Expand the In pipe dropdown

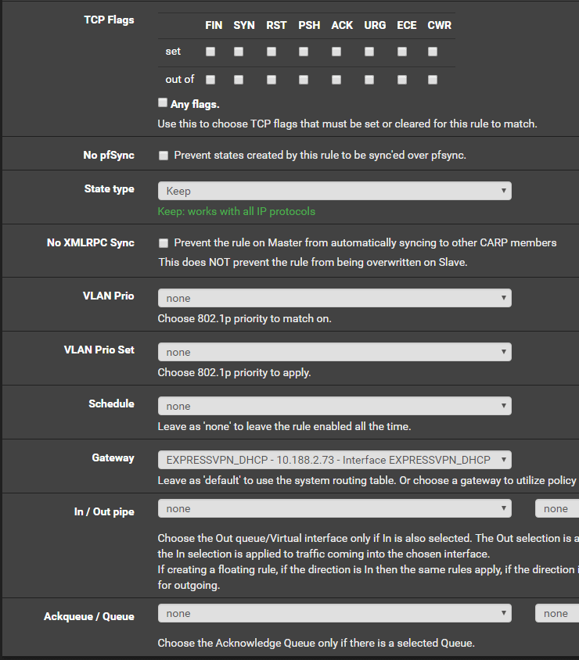click(335, 508)
